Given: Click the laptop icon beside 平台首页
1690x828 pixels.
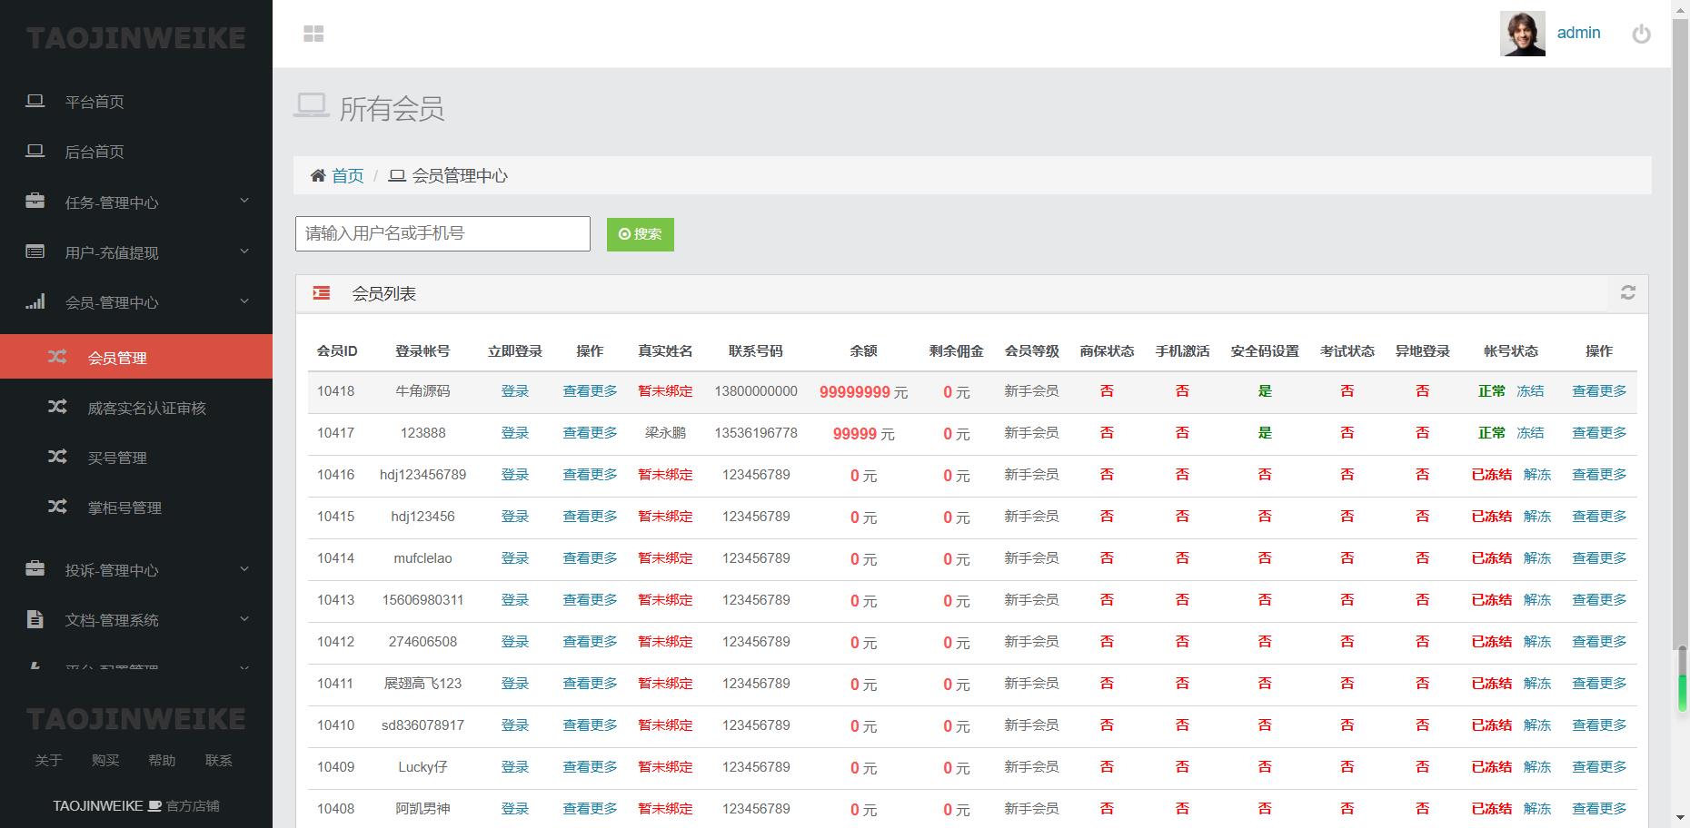Looking at the screenshot, I should (35, 101).
